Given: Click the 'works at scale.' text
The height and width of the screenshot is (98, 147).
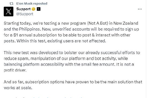Looking at the screenshot, I should pyautogui.click(x=18, y=88).
